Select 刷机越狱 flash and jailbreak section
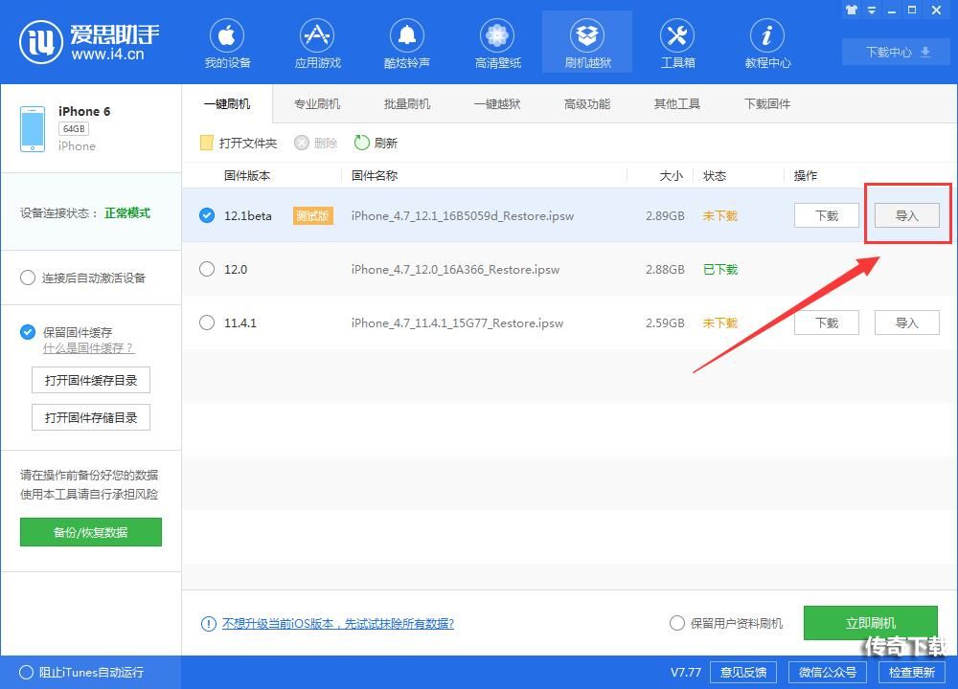Viewport: 958px width, 689px height. (587, 43)
